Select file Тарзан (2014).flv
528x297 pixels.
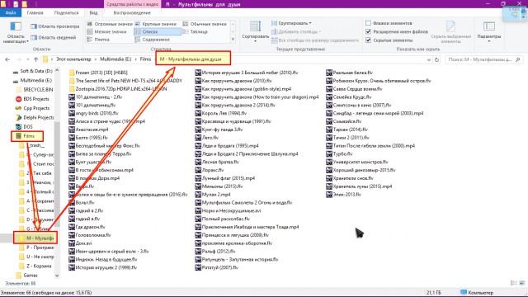coord(346,130)
